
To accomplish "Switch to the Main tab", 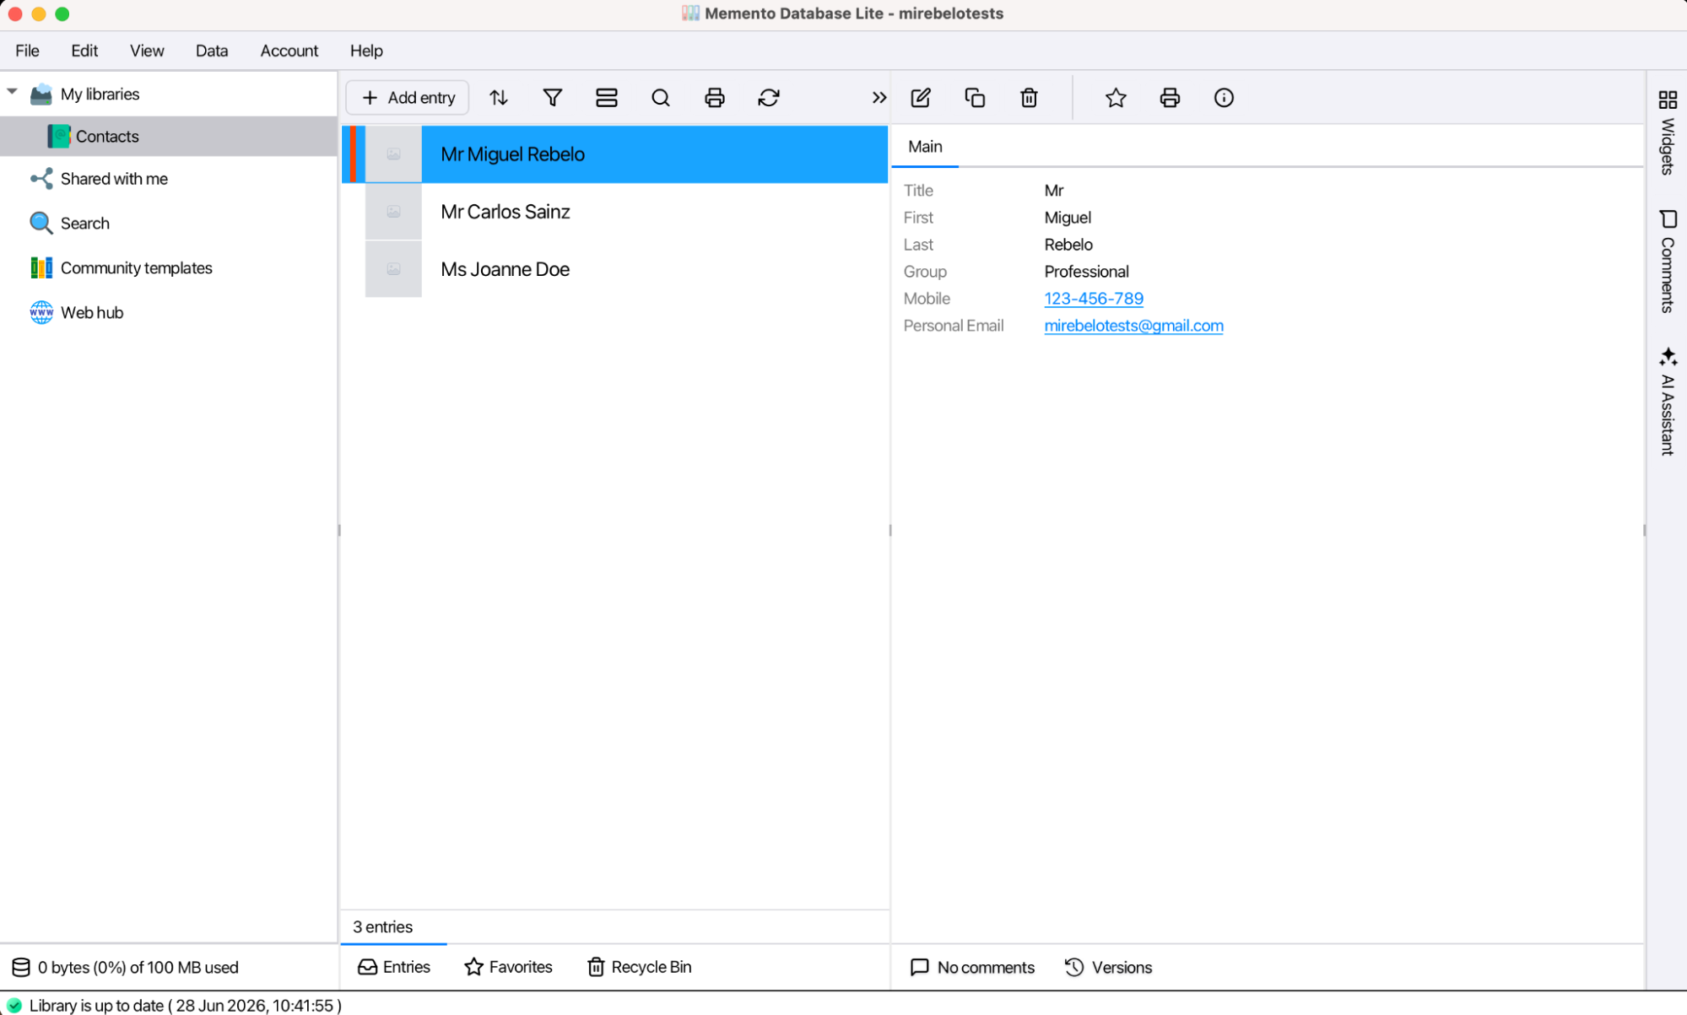I will (925, 147).
